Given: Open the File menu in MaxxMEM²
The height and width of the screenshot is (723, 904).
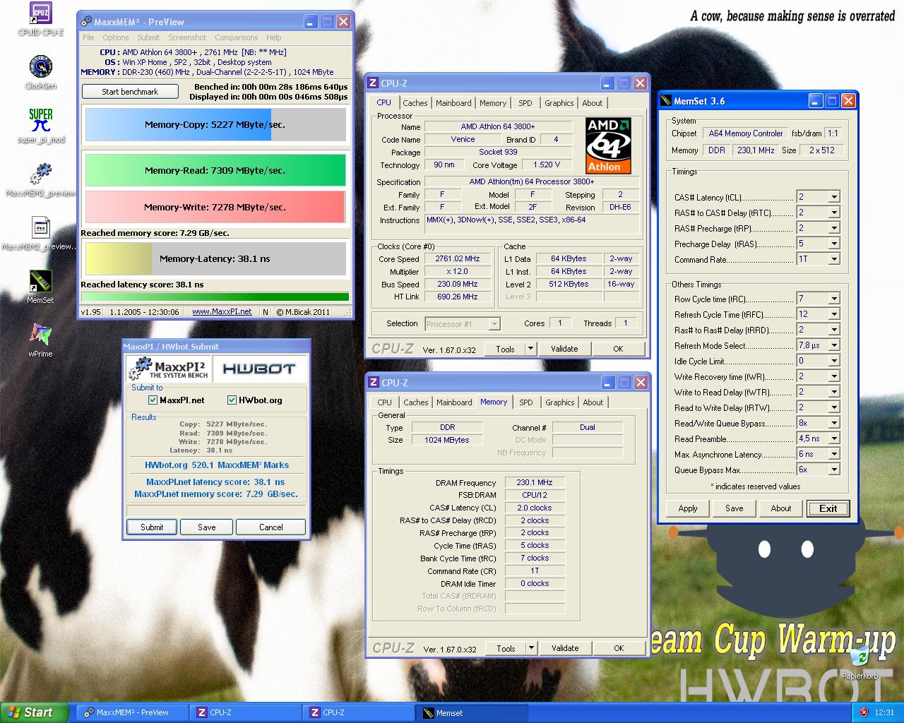Looking at the screenshot, I should point(88,37).
